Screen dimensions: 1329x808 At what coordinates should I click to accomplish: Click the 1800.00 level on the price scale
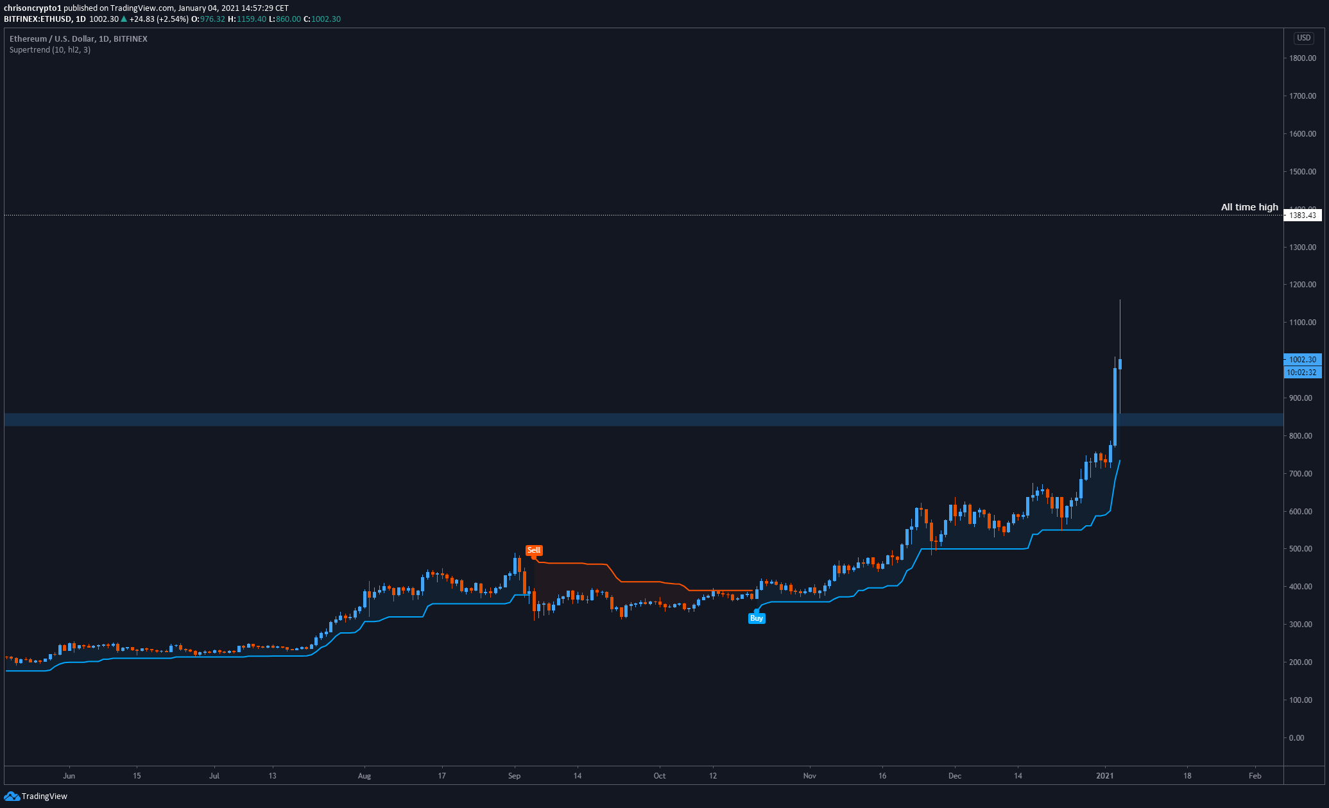[x=1303, y=58]
